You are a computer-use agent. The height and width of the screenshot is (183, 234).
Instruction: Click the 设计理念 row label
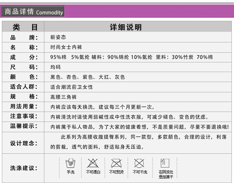click(24, 143)
